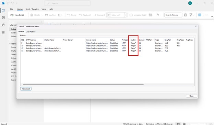214x125 pixels.
Task: Click the Close button in dialog
Action: pyautogui.click(x=191, y=96)
